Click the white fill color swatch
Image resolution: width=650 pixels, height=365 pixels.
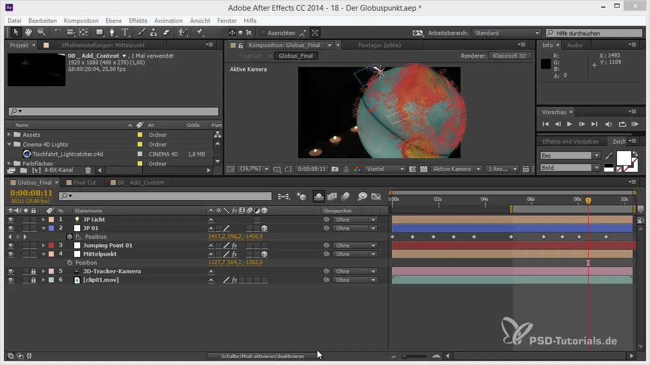click(x=624, y=158)
